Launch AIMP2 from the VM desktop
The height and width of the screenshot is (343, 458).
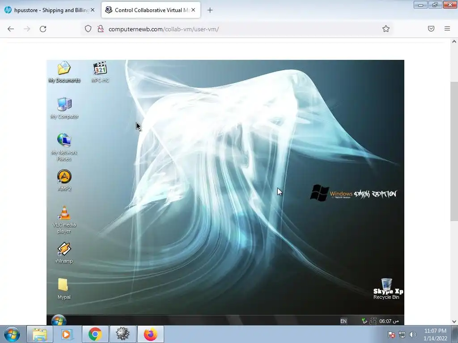pyautogui.click(x=64, y=180)
